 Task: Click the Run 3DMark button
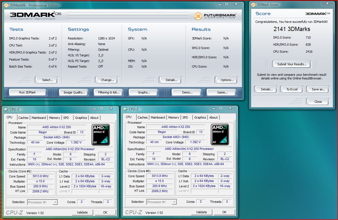click(x=28, y=92)
